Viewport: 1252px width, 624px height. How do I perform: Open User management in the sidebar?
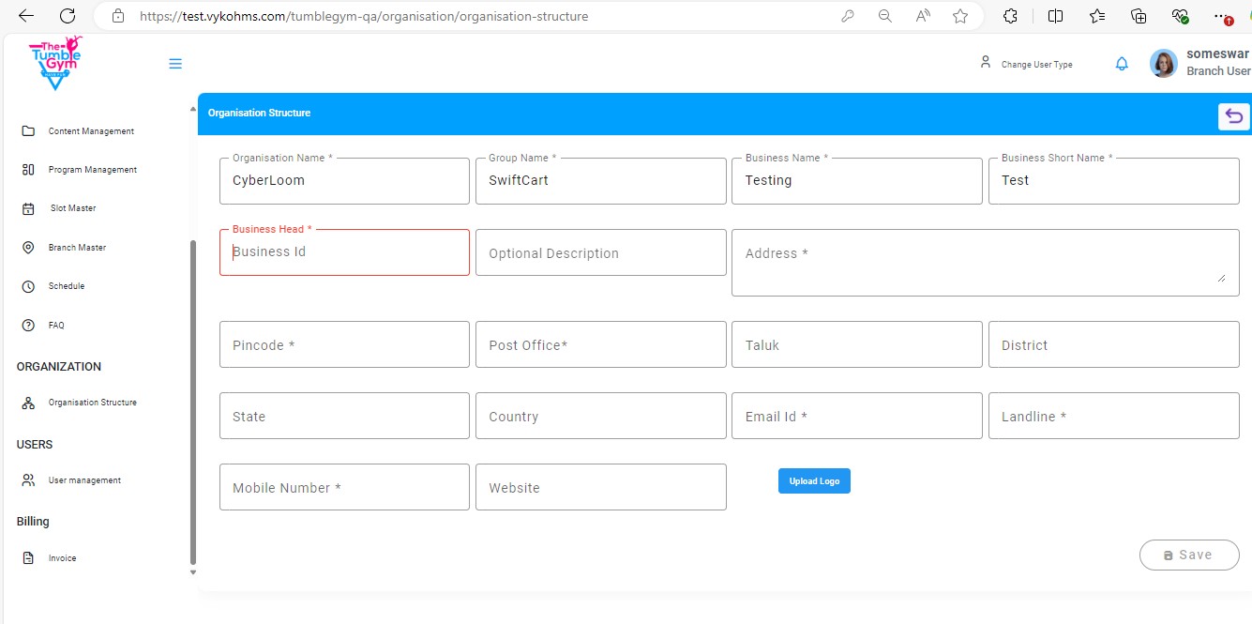tap(84, 480)
